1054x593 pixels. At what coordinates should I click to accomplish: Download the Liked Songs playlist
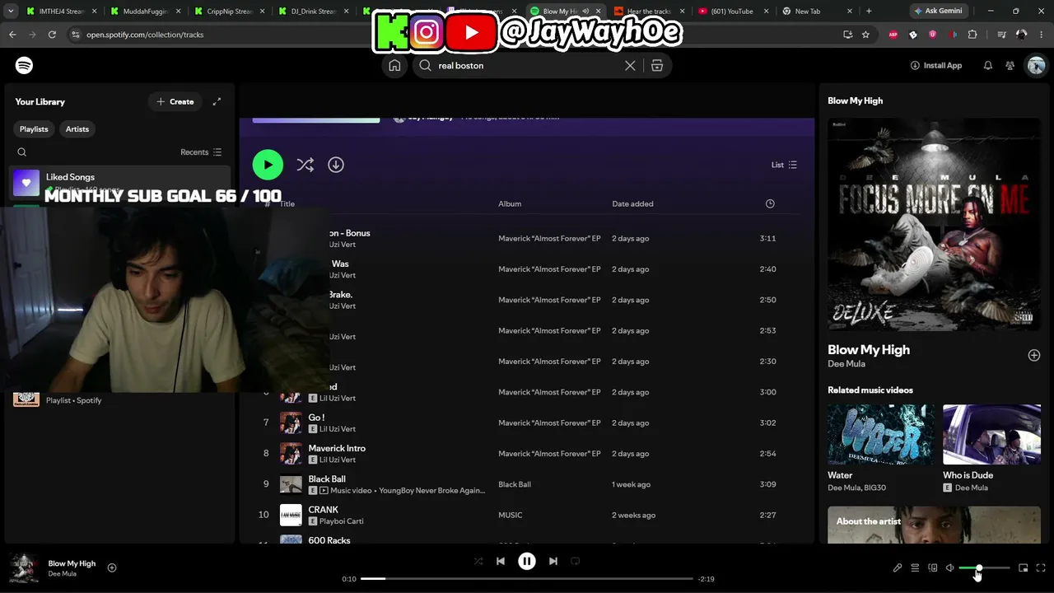pos(336,165)
